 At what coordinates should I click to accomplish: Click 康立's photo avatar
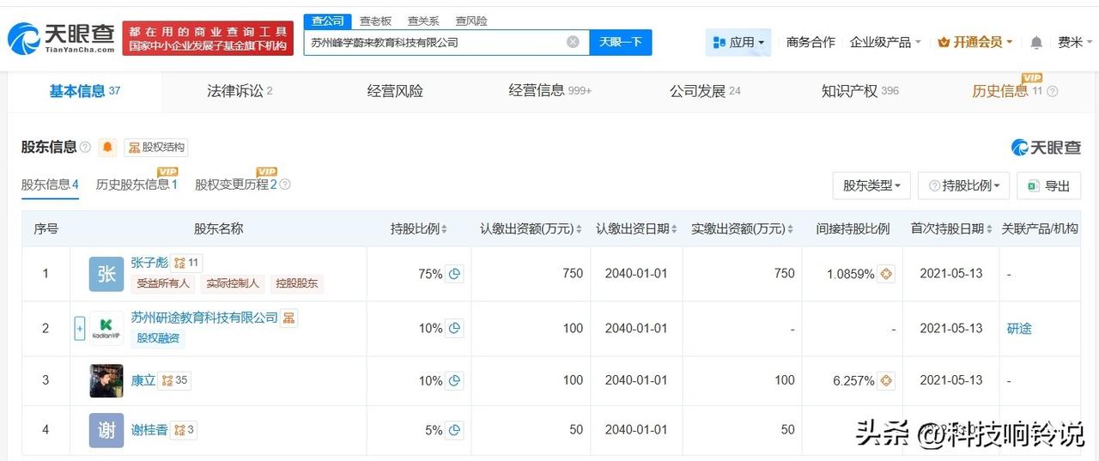106,380
